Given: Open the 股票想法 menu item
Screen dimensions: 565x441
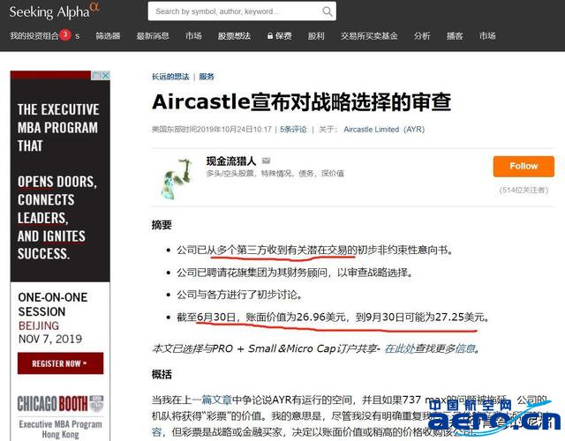Looking at the screenshot, I should 234,36.
